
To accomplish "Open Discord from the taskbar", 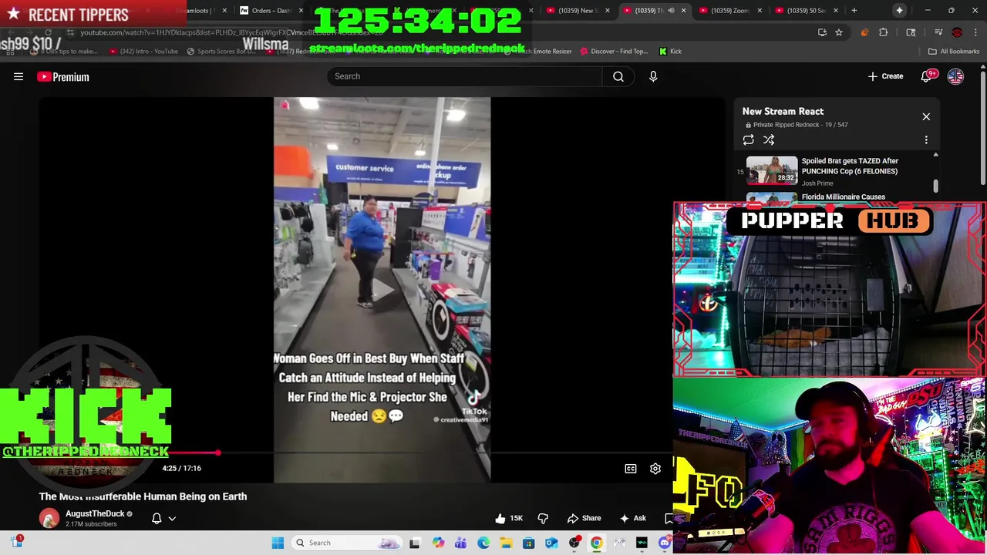I will click(665, 543).
